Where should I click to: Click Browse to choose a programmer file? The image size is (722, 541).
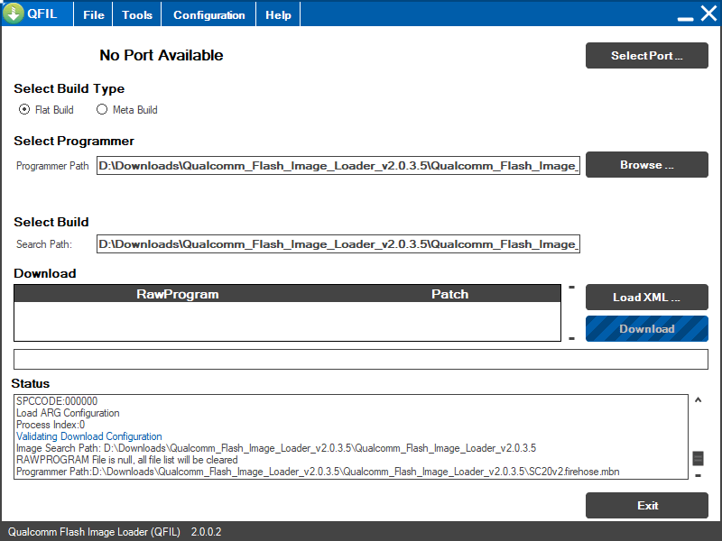point(646,165)
